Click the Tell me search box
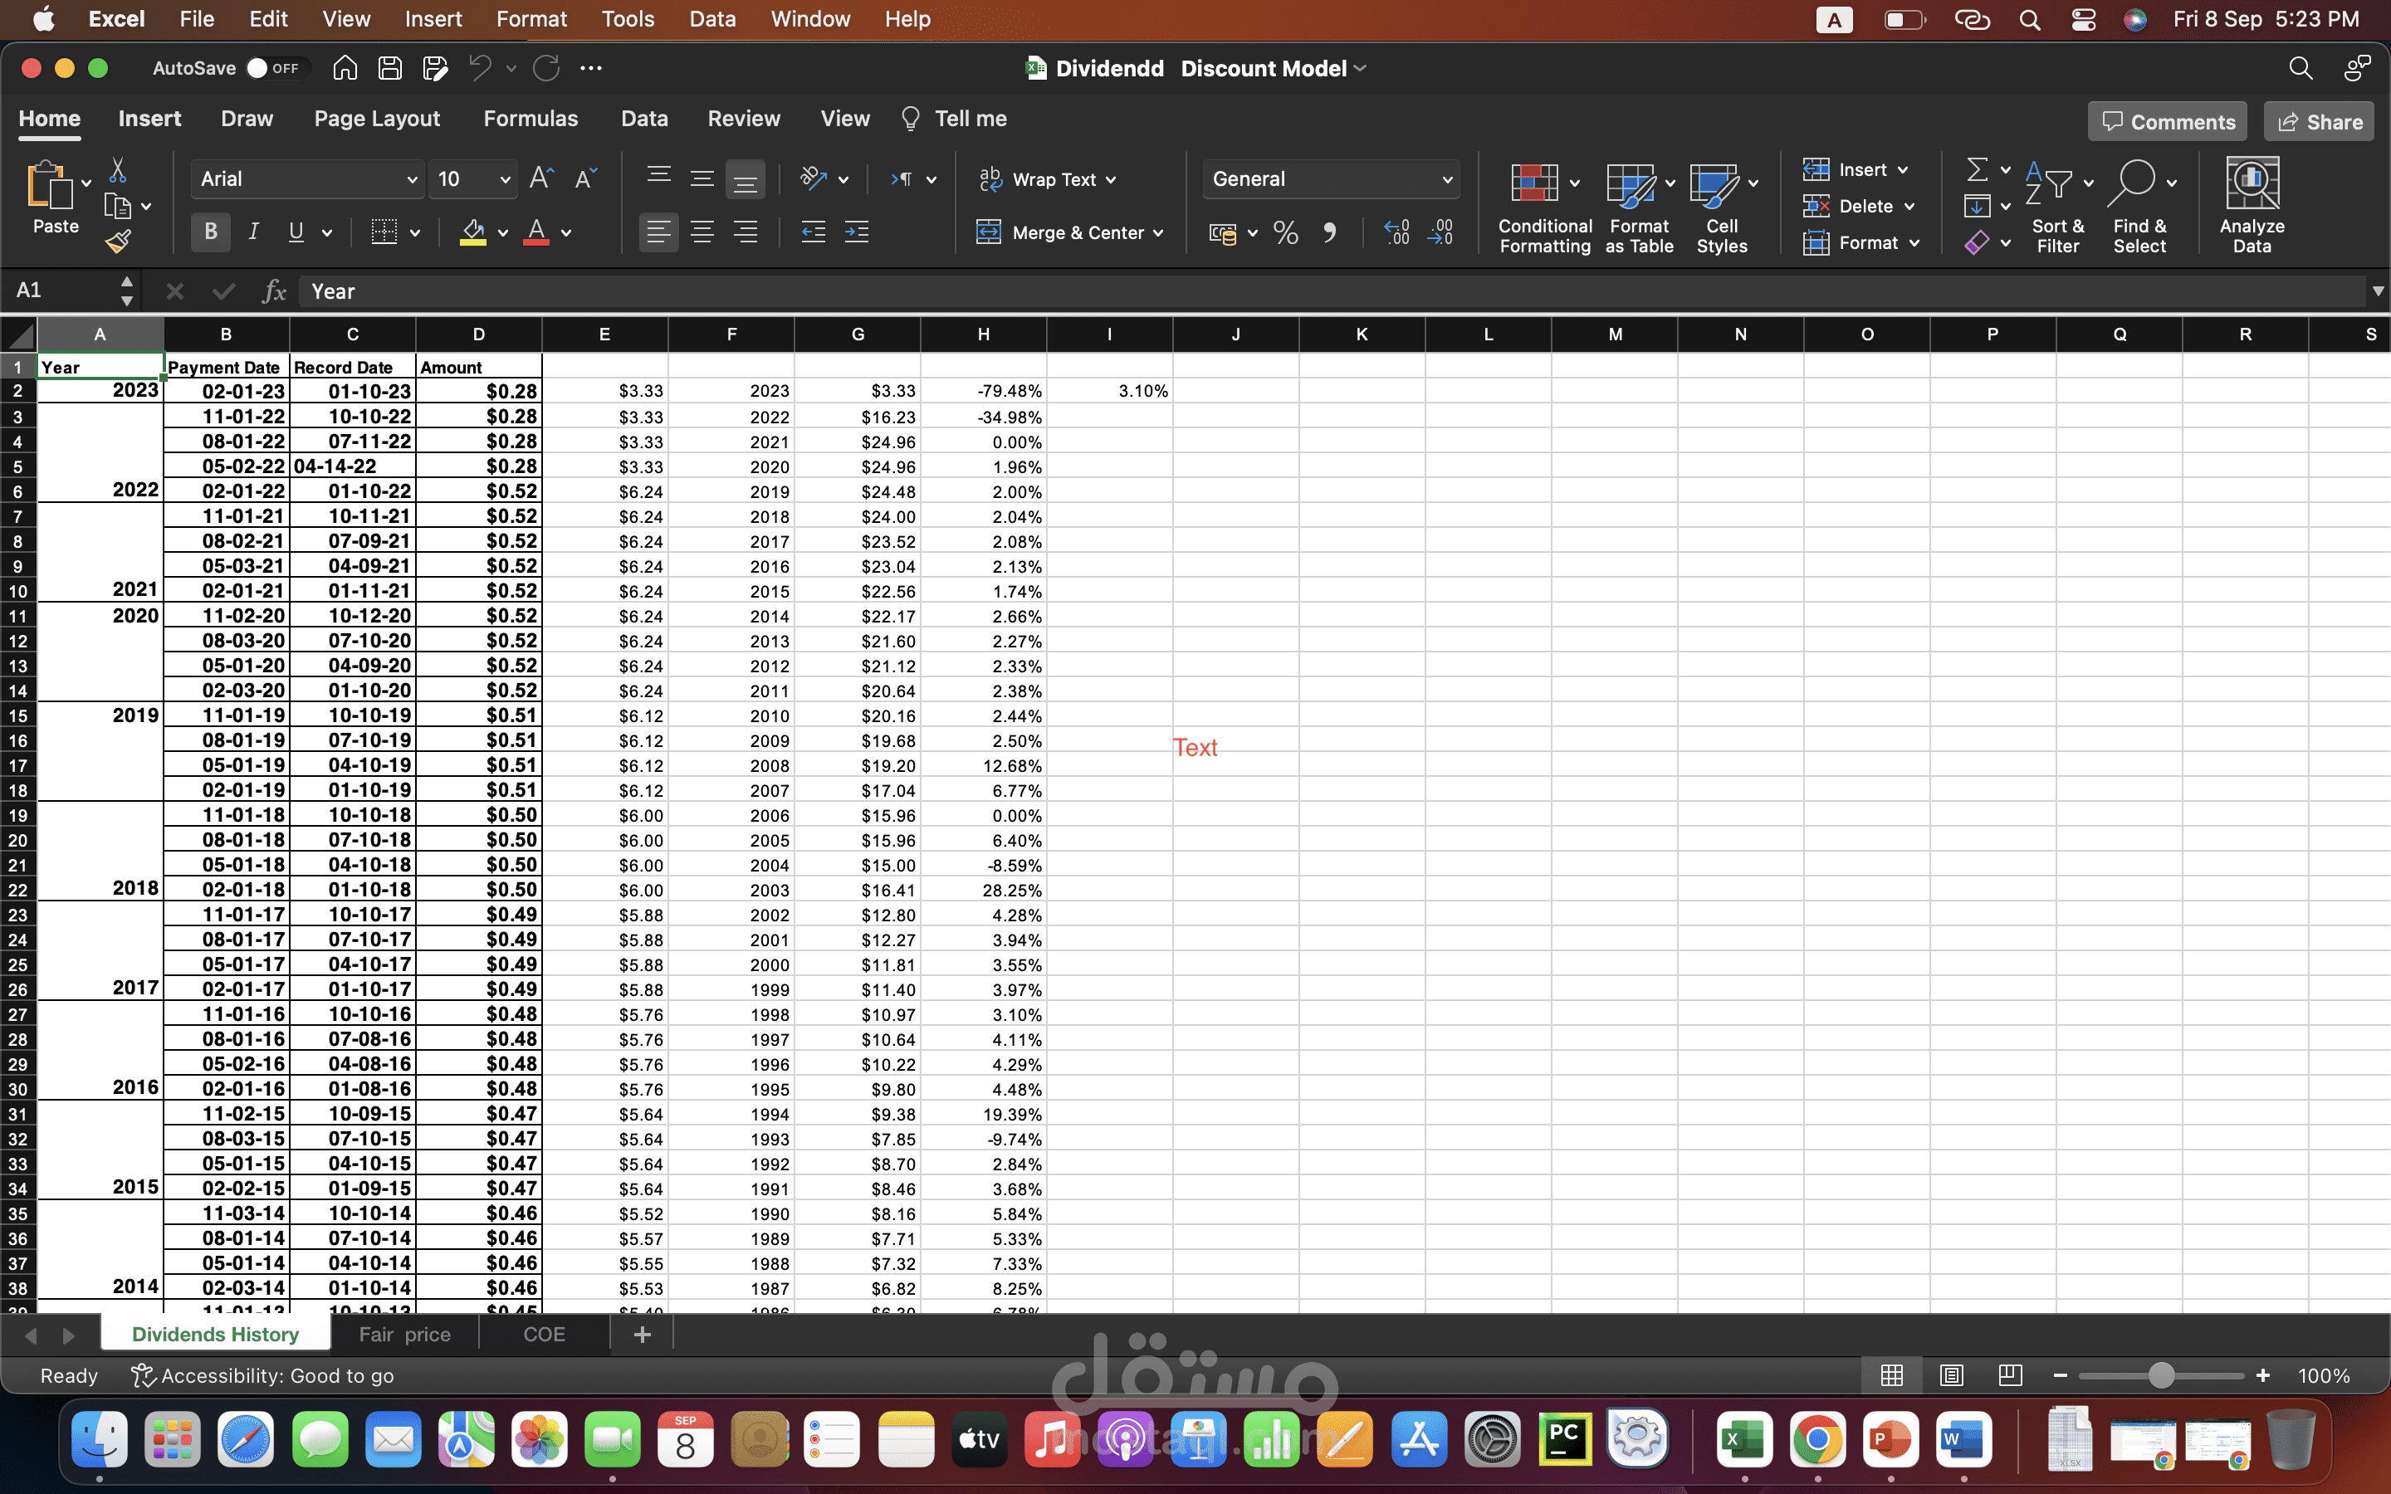This screenshot has height=1494, width=2391. tap(955, 119)
